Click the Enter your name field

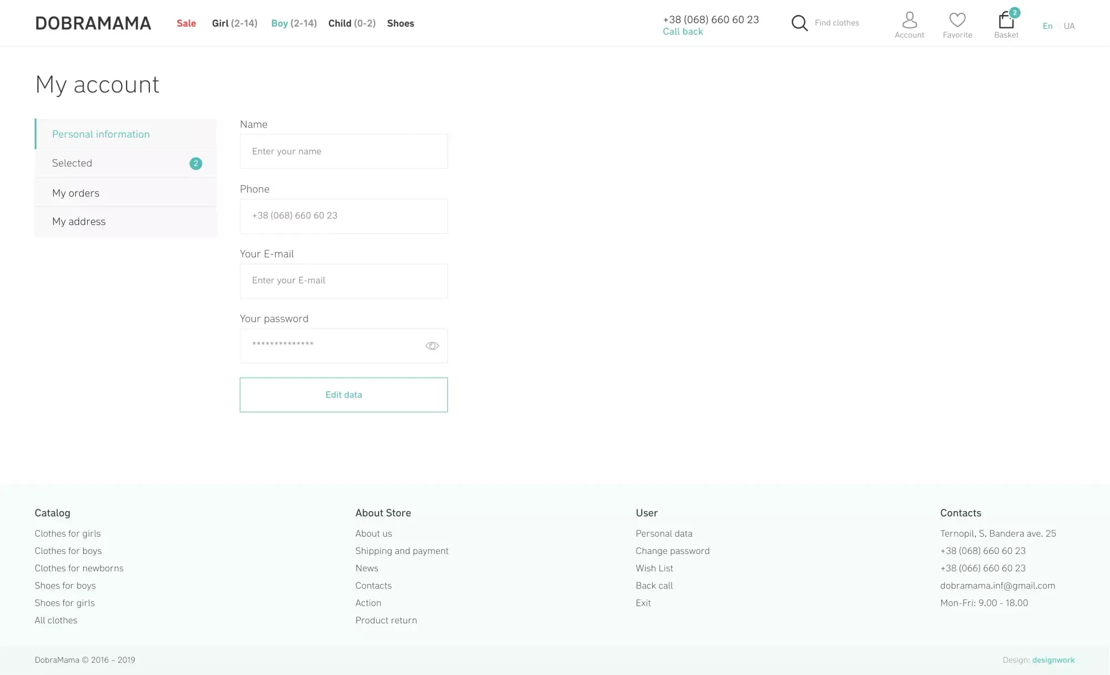343,151
